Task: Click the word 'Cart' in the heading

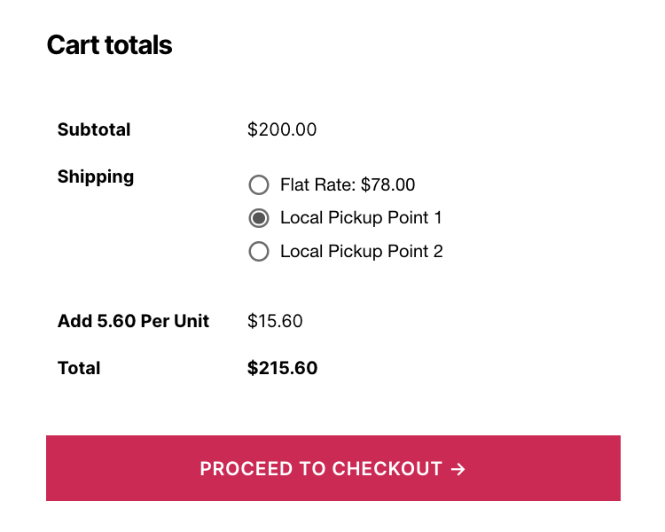Action: (x=72, y=45)
